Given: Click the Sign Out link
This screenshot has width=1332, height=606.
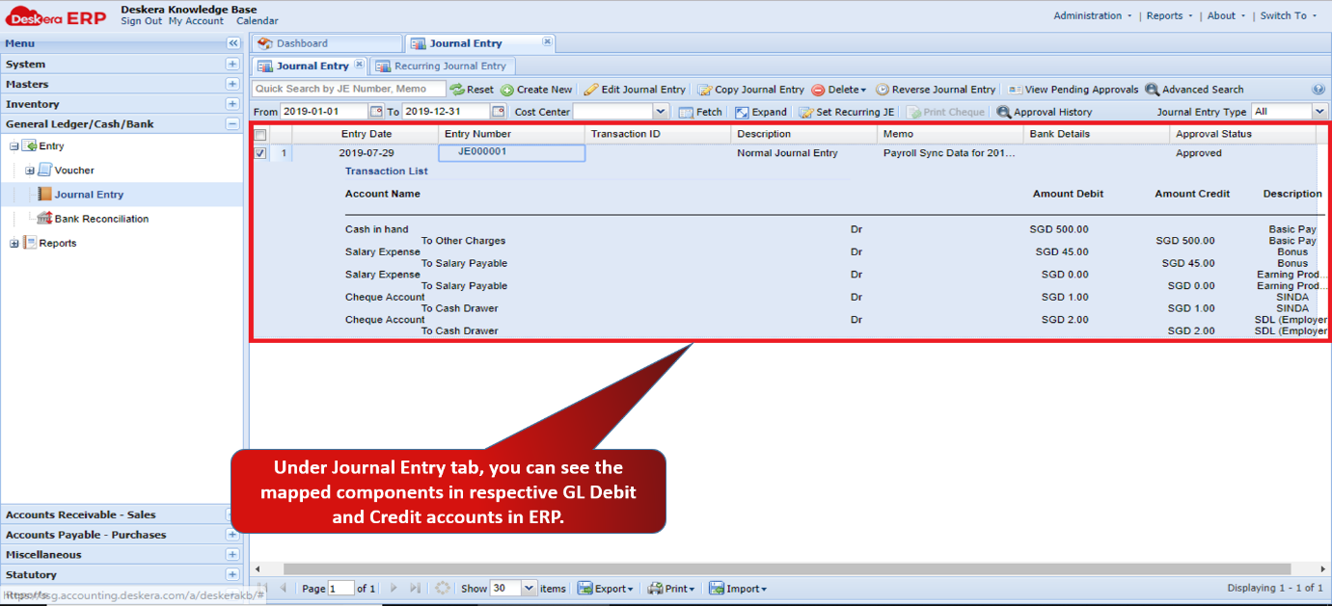Looking at the screenshot, I should 142,21.
